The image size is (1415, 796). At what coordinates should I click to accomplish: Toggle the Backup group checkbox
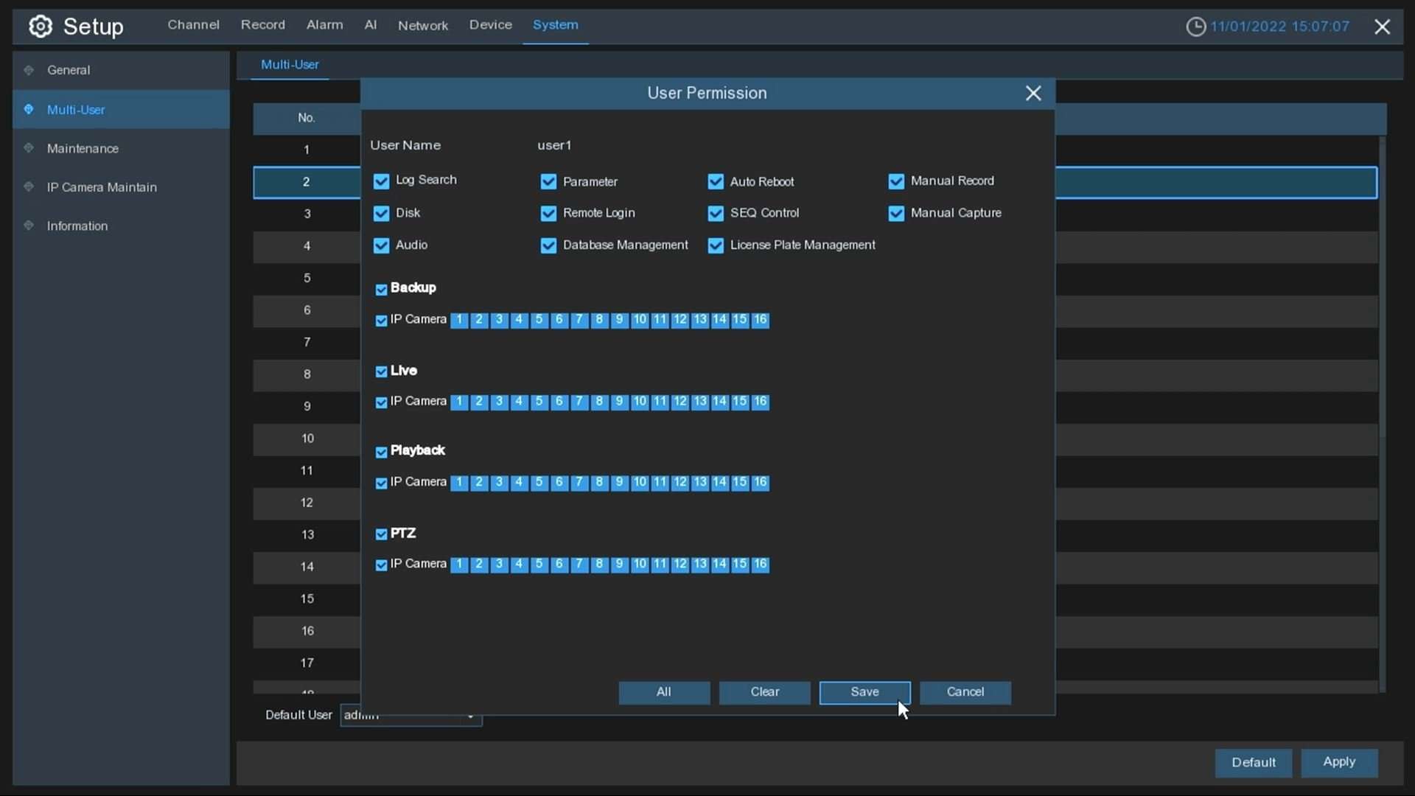click(x=381, y=290)
